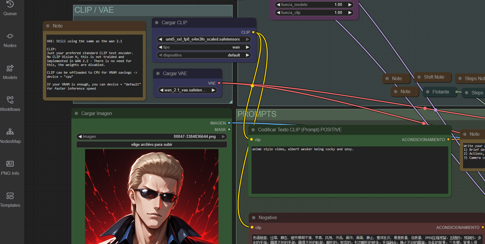The width and height of the screenshot is (485, 244).
Task: Open the wan_2.1_vae file dropdown
Action: point(187,90)
